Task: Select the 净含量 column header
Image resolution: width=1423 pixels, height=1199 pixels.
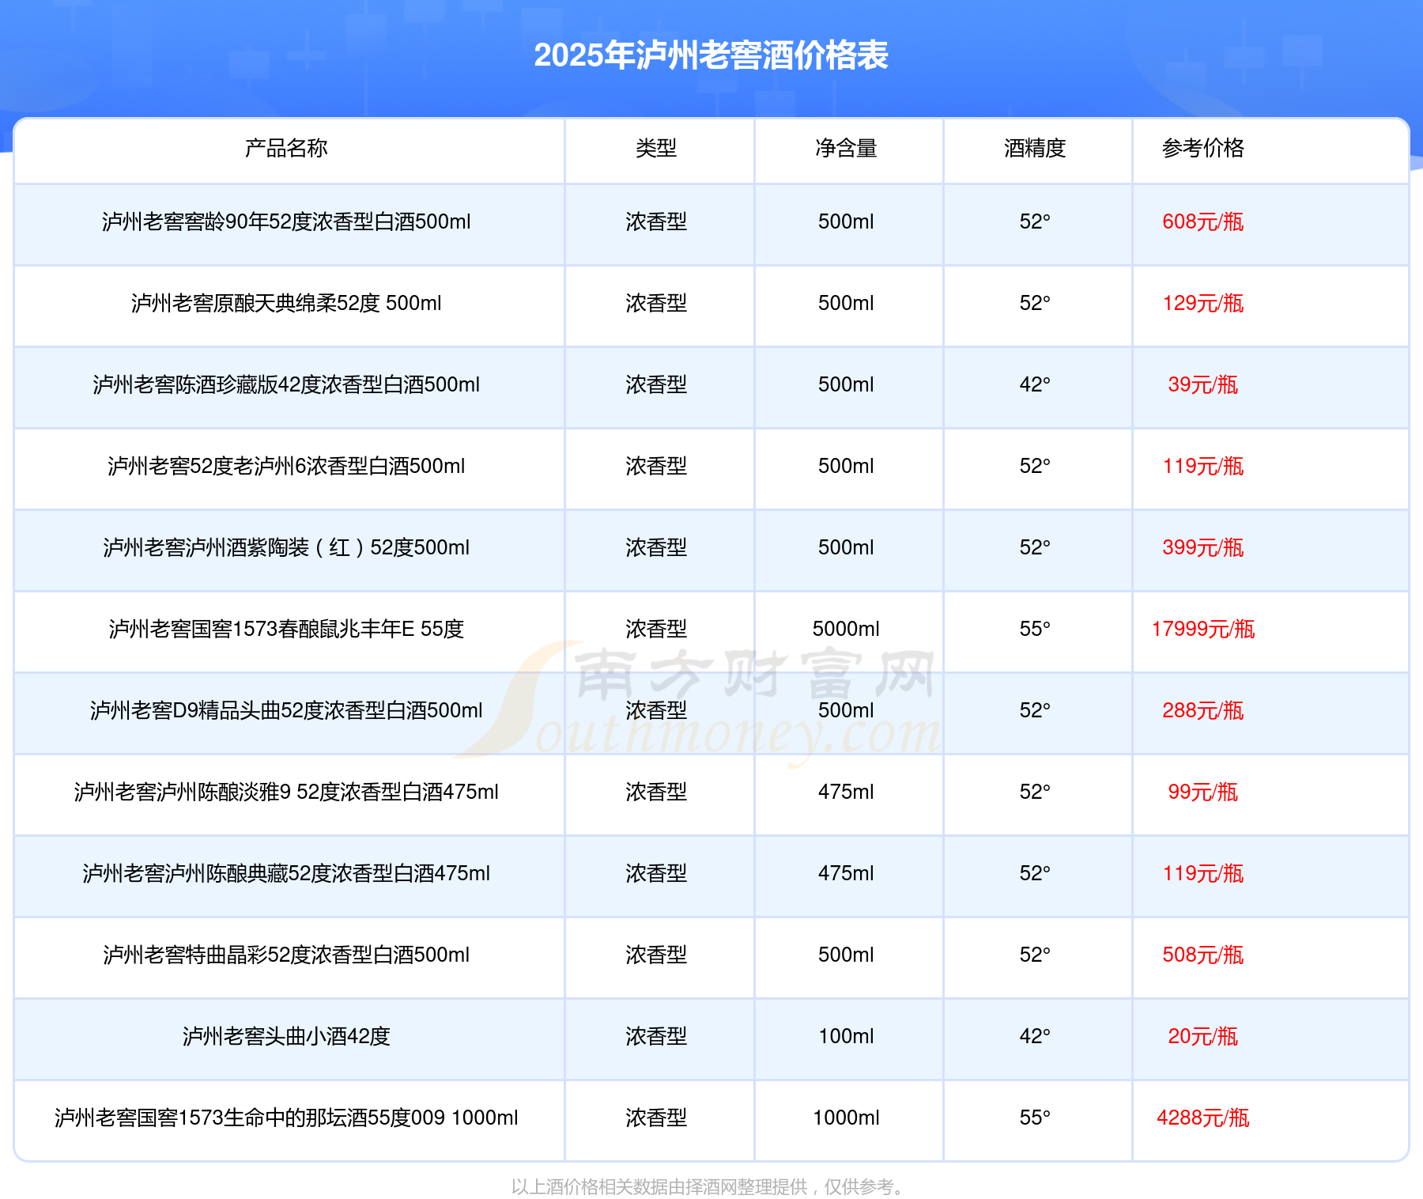Action: pyautogui.click(x=846, y=148)
